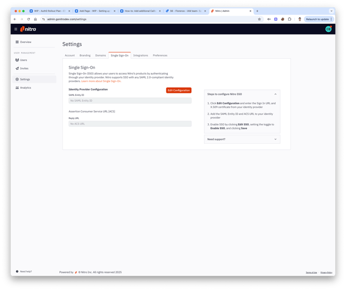
Task: Open the Domains settings tab
Action: tap(100, 55)
